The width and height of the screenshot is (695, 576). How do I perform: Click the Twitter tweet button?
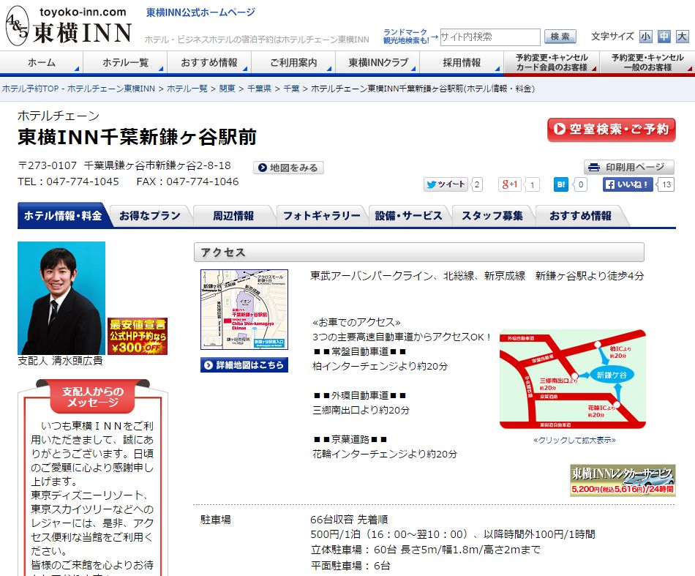(x=446, y=184)
